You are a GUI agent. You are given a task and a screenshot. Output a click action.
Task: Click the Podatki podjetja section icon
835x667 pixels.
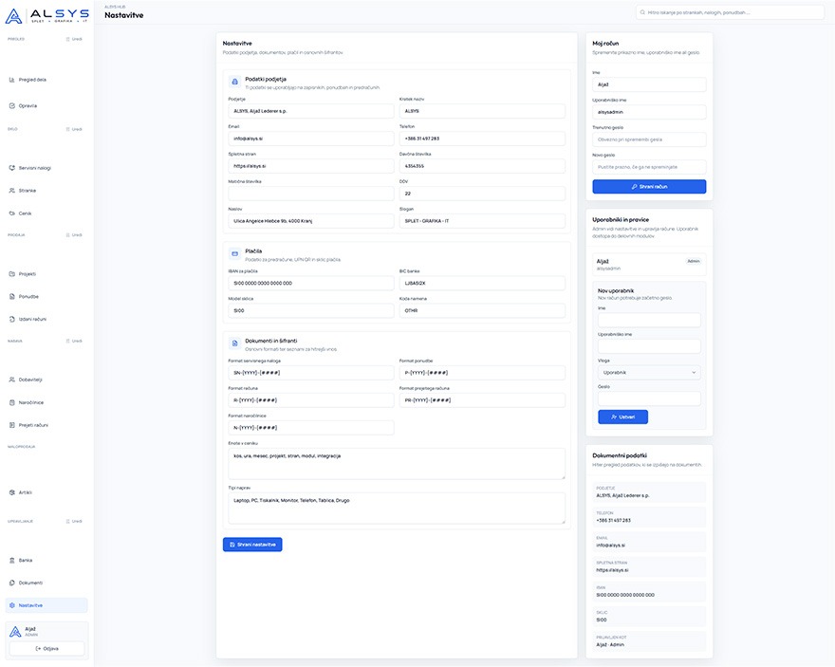click(x=234, y=82)
